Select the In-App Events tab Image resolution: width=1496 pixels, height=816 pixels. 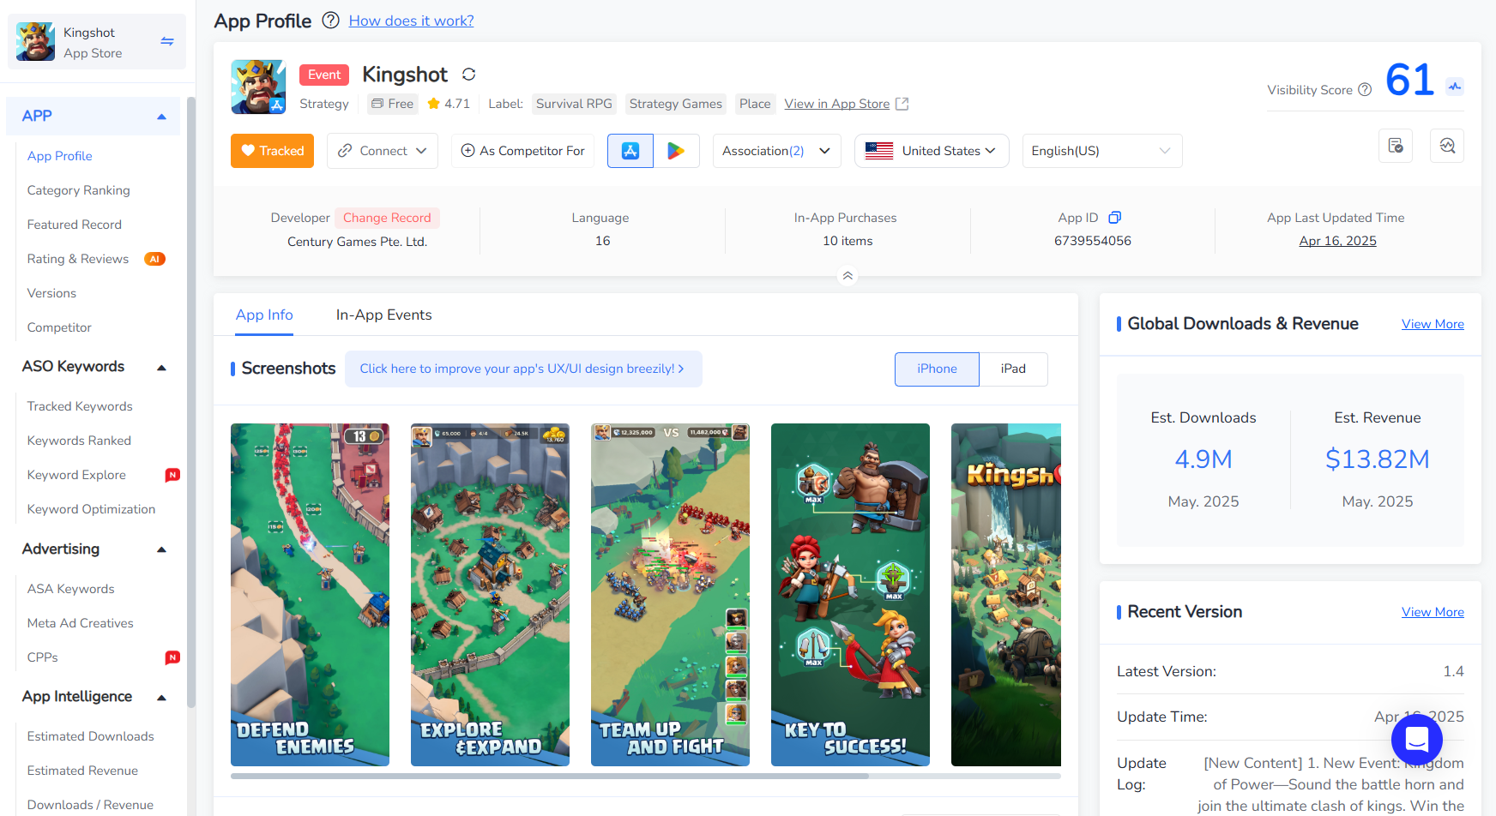pos(383,315)
